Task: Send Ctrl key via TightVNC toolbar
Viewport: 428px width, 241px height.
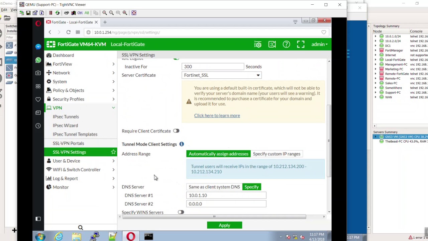Action: click(x=80, y=13)
